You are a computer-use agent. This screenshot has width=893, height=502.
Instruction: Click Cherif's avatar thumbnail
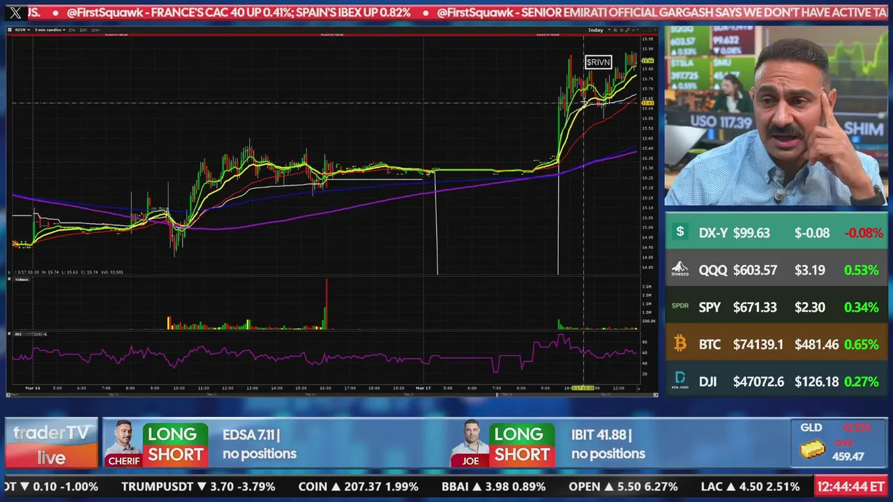[123, 443]
